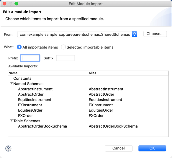This screenshot has width=172, height=158.
Task: Dismiss dialog via Cancel button
Action: tap(119, 148)
